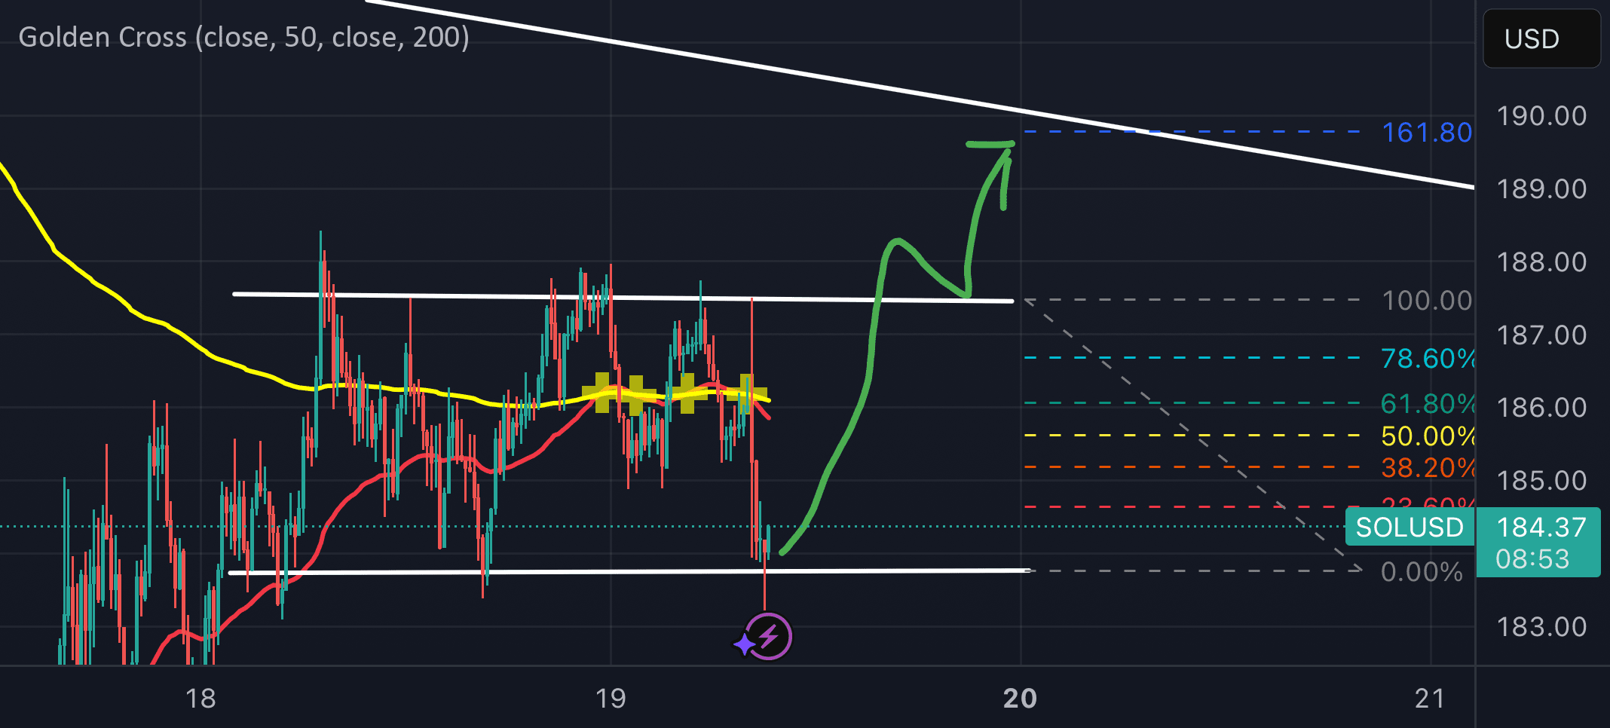Click the SOLUSD price label tag
The width and height of the screenshot is (1610, 728).
pos(1410,527)
